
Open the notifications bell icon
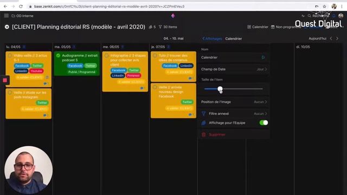(x=334, y=16)
